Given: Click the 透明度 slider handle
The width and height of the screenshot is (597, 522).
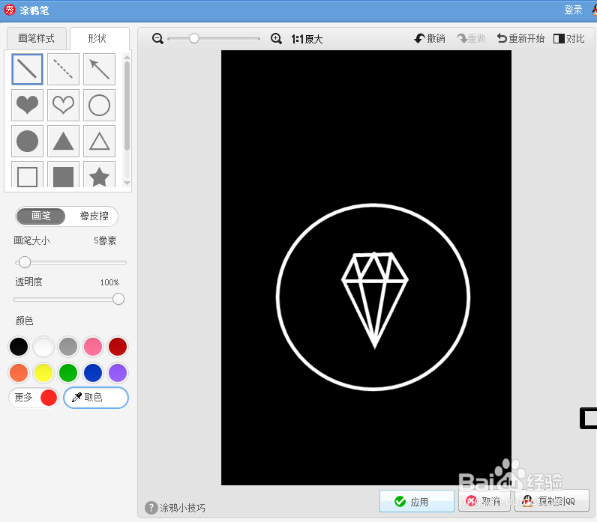Looking at the screenshot, I should point(118,299).
